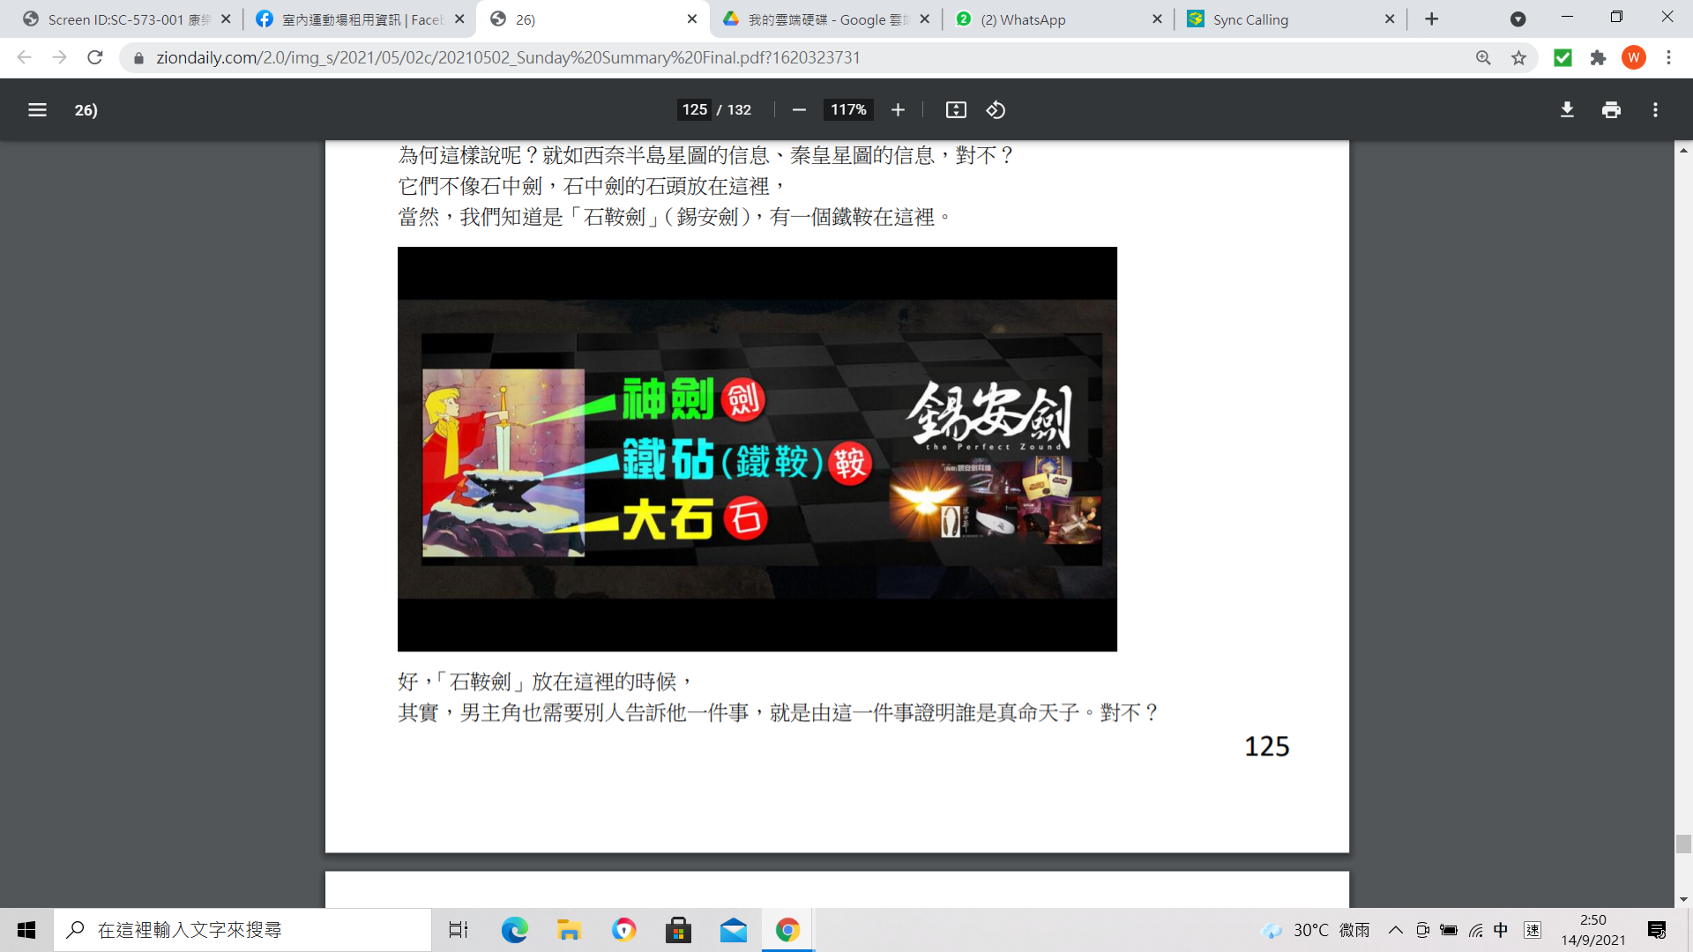Open Chrome's three-dot menu
The height and width of the screenshot is (952, 1693).
pyautogui.click(x=1668, y=57)
